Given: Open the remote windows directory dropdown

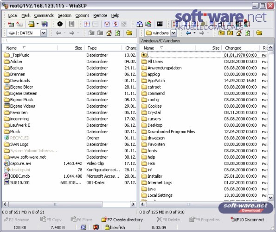Looking at the screenshot, I should click(173, 33).
